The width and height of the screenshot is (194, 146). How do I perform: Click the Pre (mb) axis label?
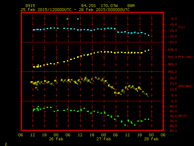[x=185, y=57]
